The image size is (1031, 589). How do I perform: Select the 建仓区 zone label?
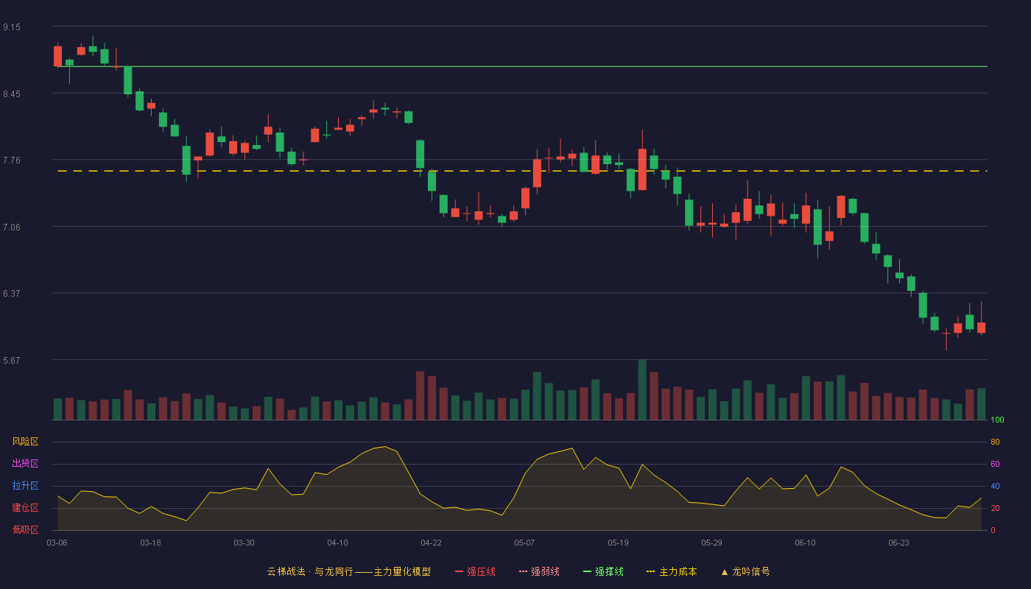coord(25,508)
